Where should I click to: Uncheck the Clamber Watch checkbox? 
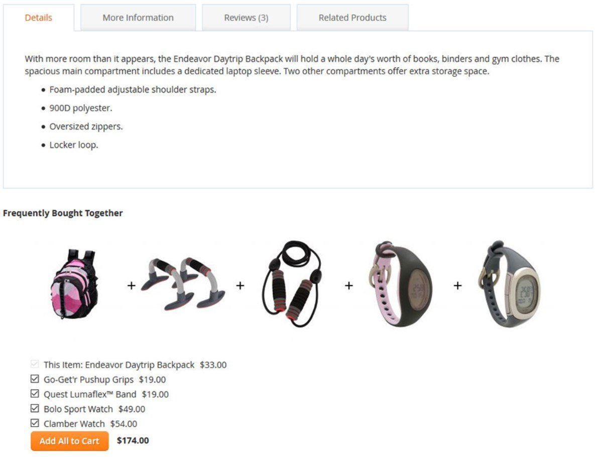coord(35,423)
